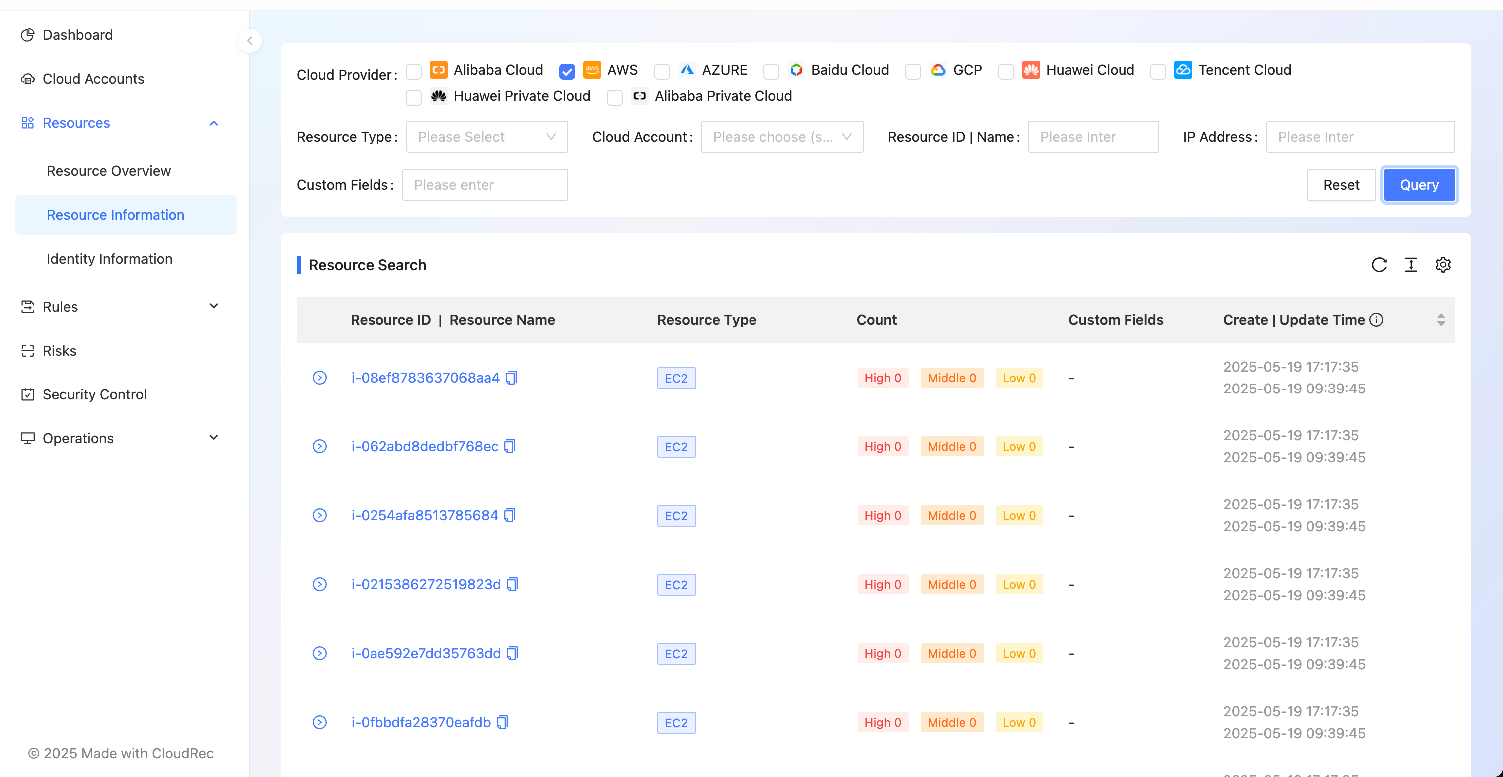
Task: Open the Resource Type dropdown
Action: point(487,137)
